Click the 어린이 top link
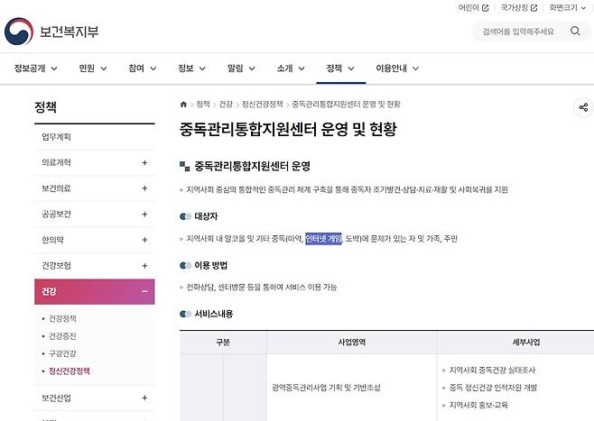Screen dimensions: 594x421 (x=469, y=8)
